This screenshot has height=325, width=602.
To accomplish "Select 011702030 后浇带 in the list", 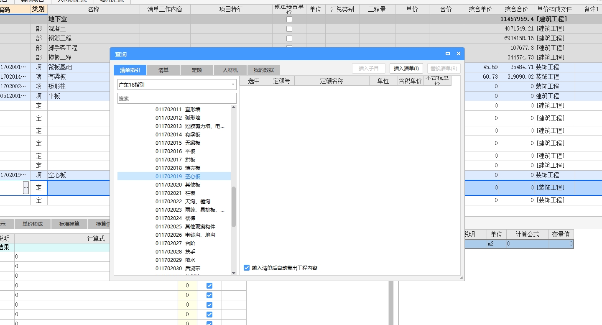I will click(178, 268).
